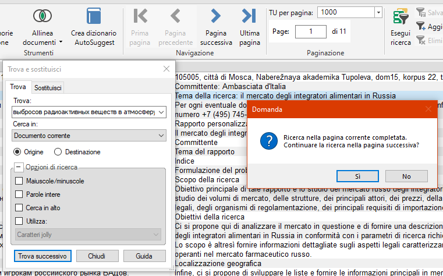Click the Chiudi button

point(97,256)
